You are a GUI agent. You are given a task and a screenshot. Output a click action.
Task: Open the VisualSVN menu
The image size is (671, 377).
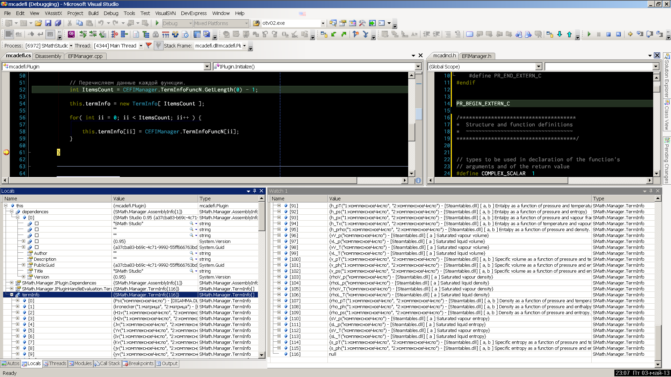click(x=165, y=13)
